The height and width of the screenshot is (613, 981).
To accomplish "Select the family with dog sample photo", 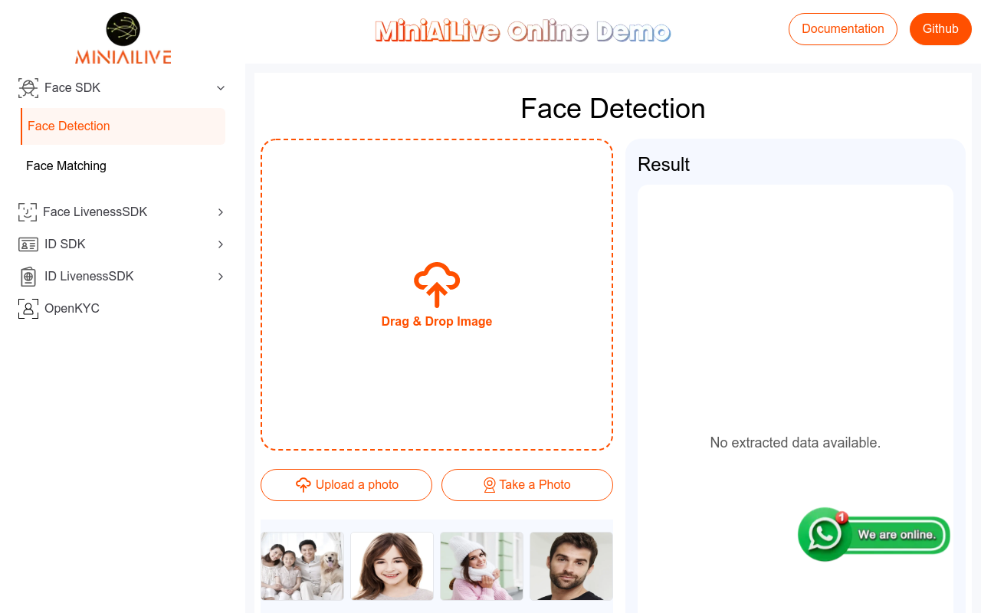I will pos(302,566).
